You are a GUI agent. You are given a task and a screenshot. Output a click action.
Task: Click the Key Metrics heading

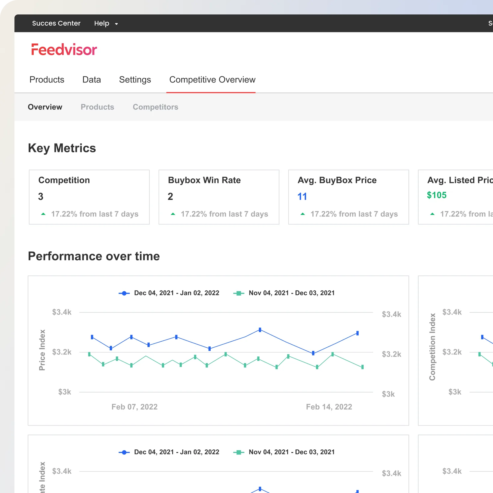pos(62,148)
